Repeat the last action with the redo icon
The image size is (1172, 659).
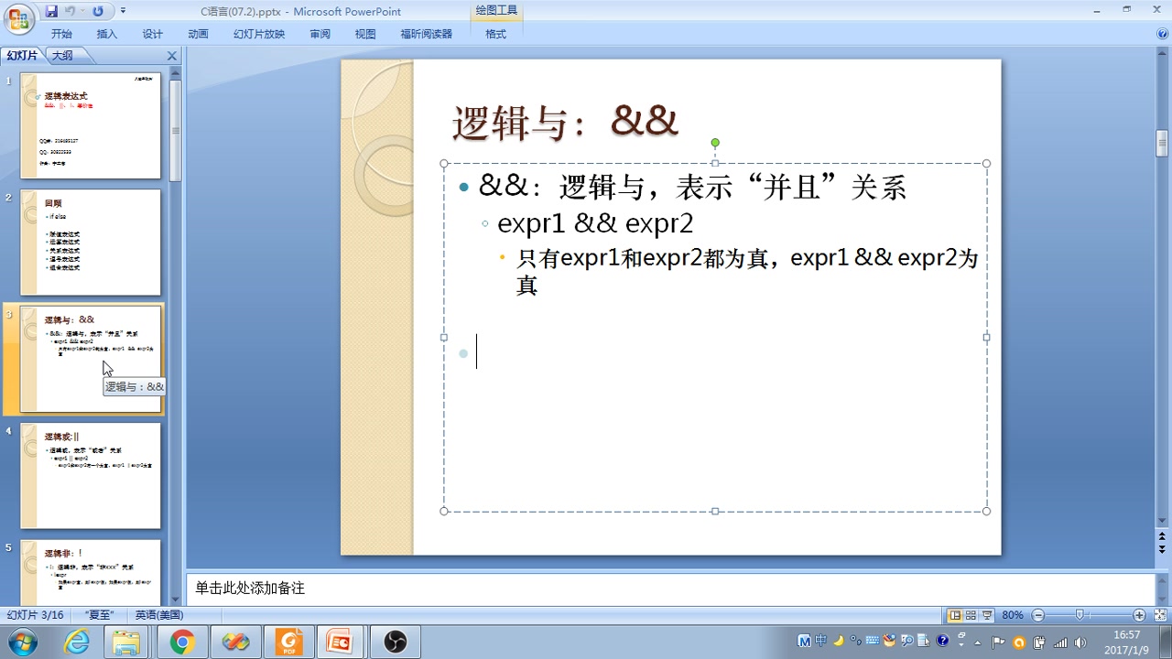[98, 11]
